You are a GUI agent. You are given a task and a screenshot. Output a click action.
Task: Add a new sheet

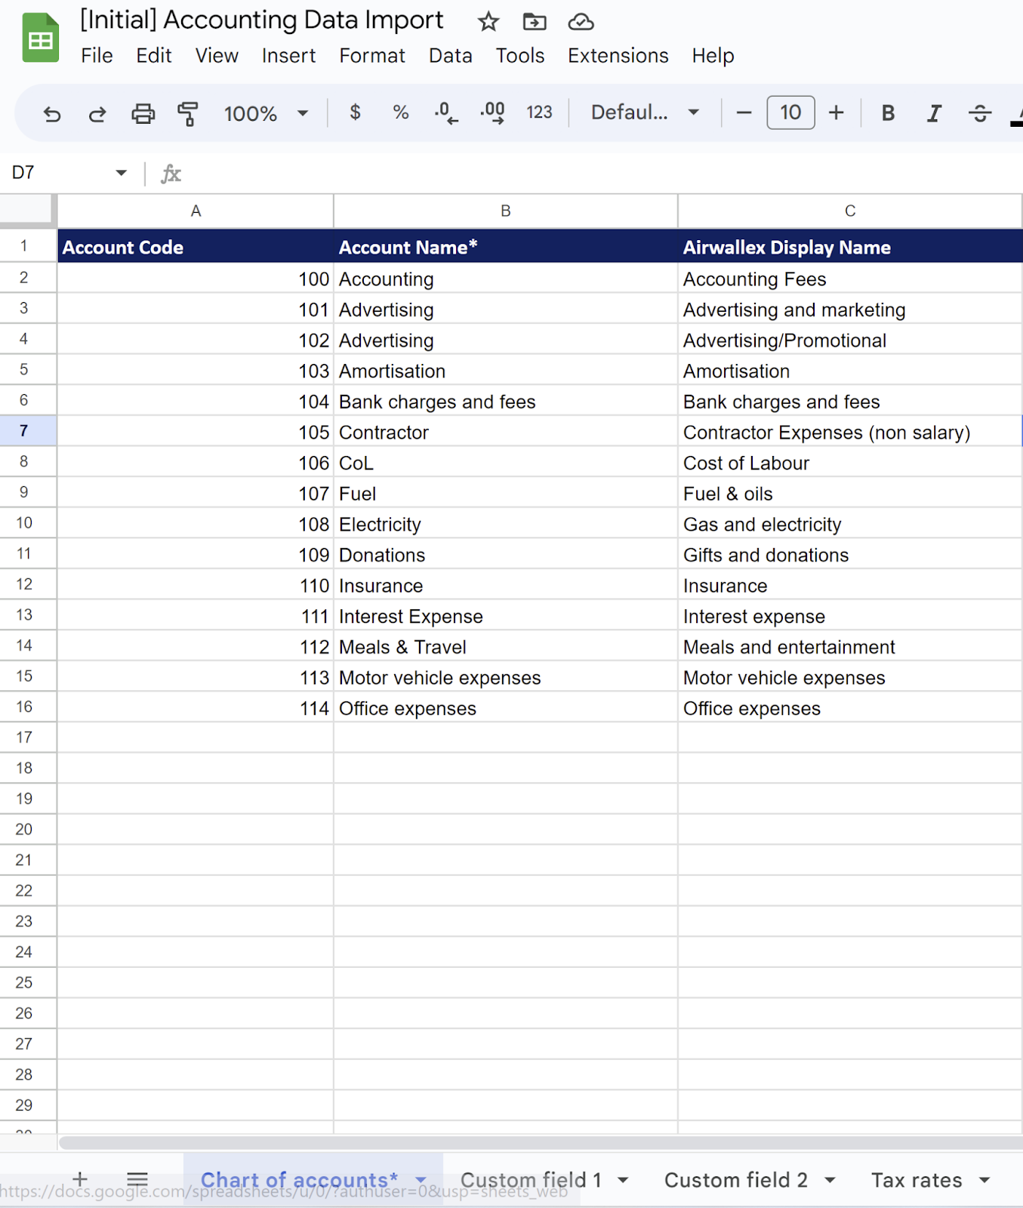tap(80, 1179)
